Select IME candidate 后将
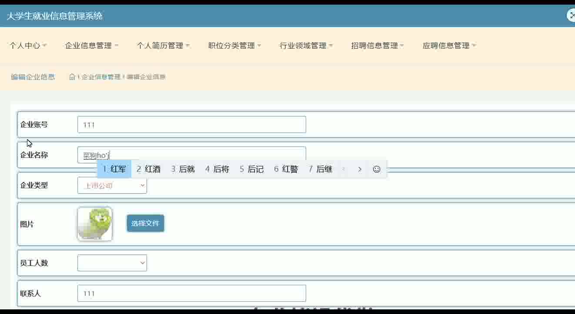575x314 pixels. point(217,169)
